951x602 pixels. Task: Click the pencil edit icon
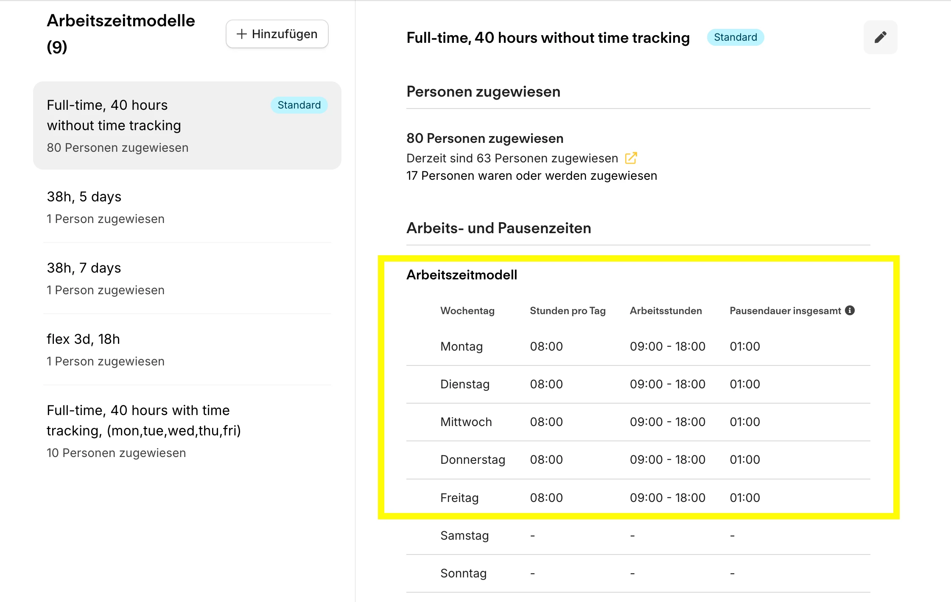click(x=880, y=37)
